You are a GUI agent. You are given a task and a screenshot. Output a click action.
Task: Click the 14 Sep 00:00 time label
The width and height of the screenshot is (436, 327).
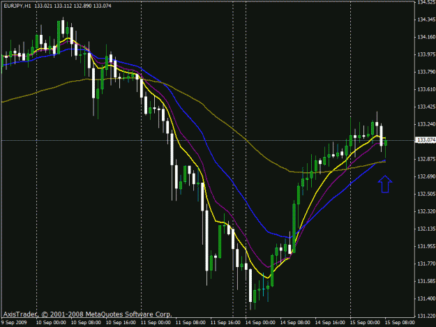click(x=260, y=323)
